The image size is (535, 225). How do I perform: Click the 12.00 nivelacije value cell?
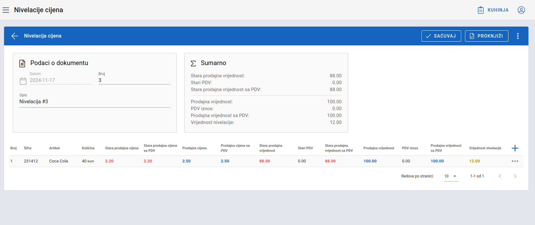click(474, 161)
